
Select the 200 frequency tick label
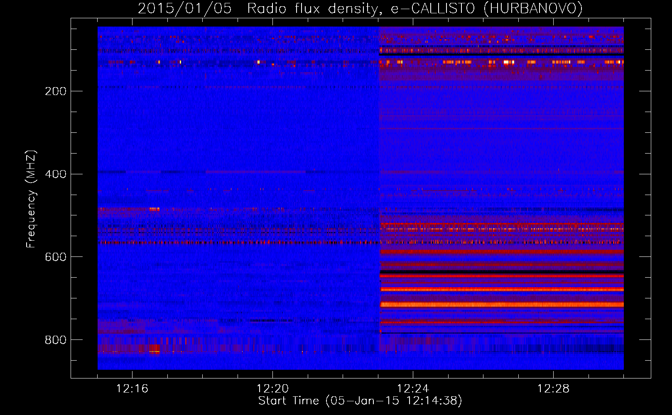56,91
